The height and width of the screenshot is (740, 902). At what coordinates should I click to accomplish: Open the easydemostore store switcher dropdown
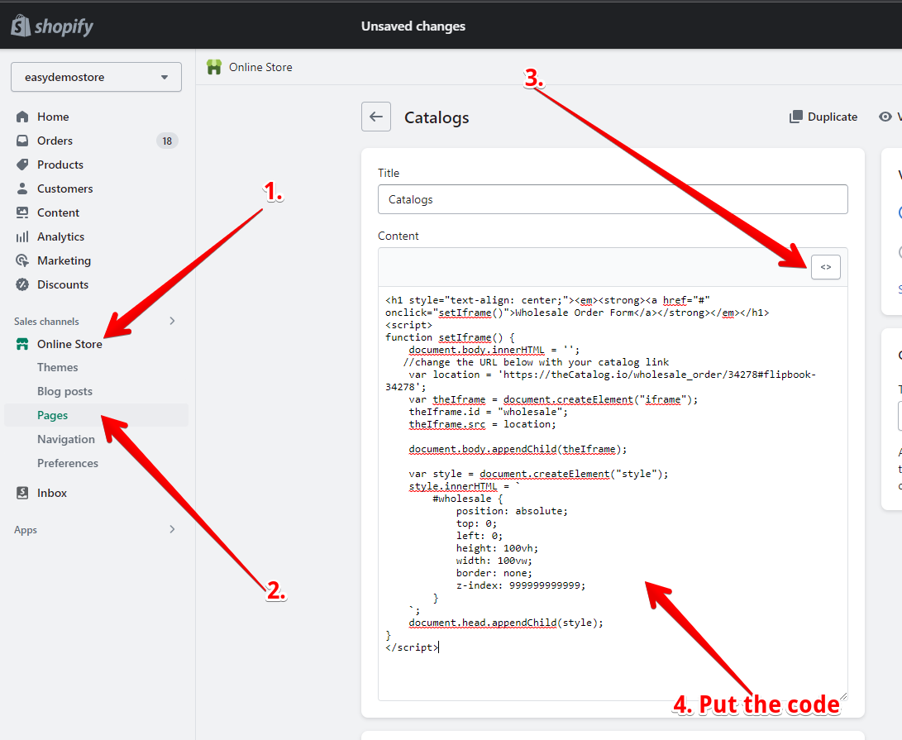coord(96,77)
